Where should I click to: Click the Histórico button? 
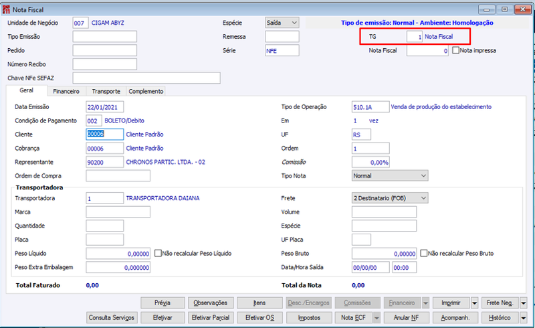point(500,318)
